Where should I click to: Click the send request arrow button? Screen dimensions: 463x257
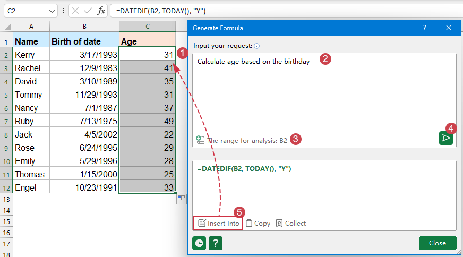coord(446,138)
